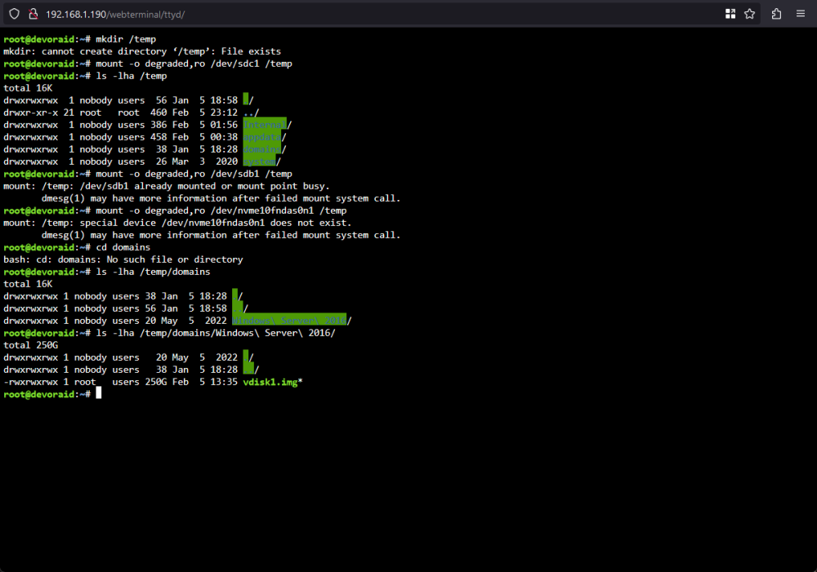Click the nvme10fndas0n1 mount command line
This screenshot has width=817, height=572.
tap(221, 211)
